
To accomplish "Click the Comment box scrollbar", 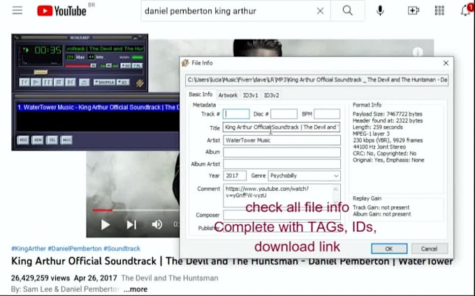I will point(336,195).
